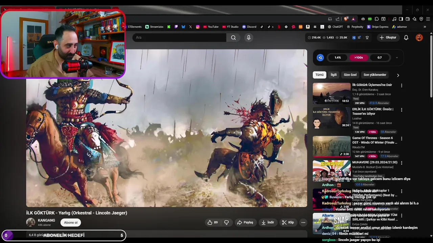Select the İlgili filter chip
This screenshot has width=433, height=243.
coord(334,75)
